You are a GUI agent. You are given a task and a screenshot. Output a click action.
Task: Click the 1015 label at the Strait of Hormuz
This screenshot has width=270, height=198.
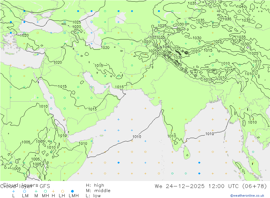(119, 87)
